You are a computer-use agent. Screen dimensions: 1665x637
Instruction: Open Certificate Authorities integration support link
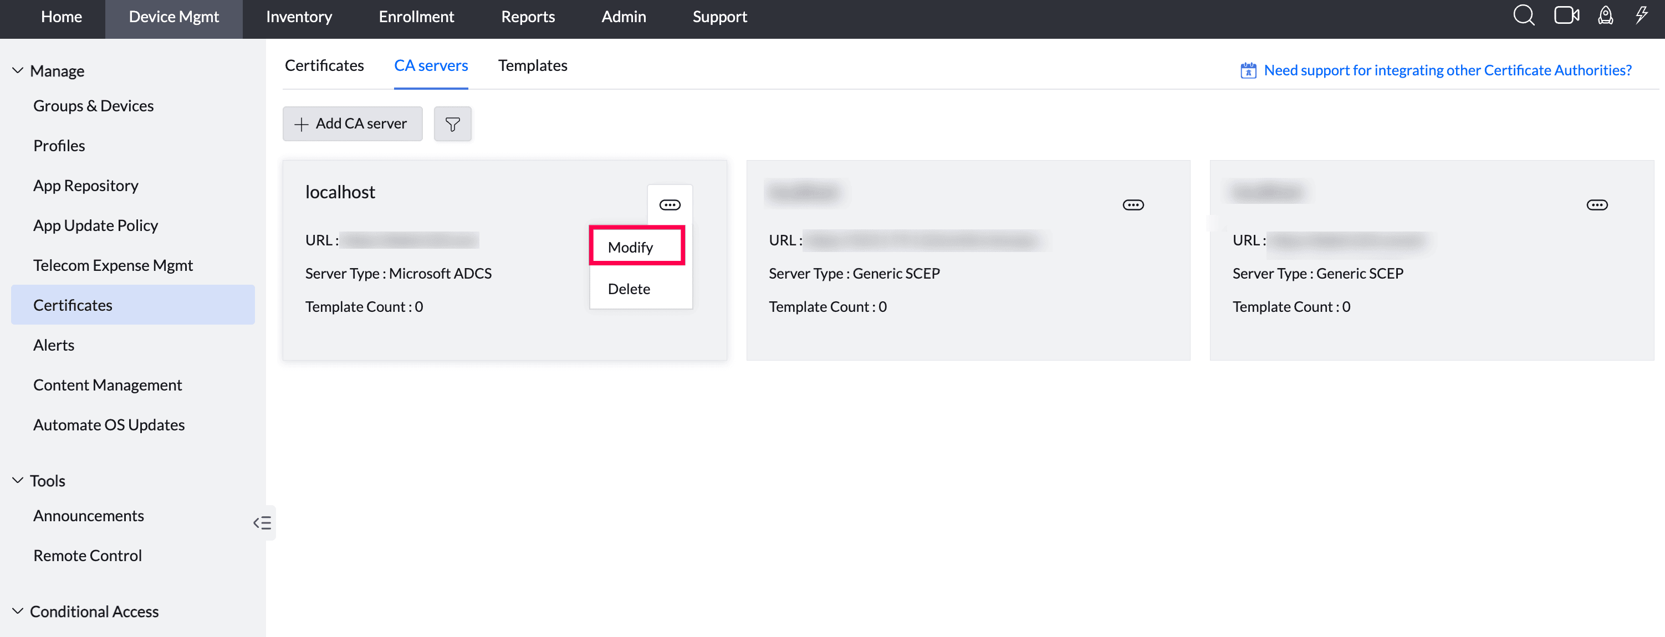1447,70
